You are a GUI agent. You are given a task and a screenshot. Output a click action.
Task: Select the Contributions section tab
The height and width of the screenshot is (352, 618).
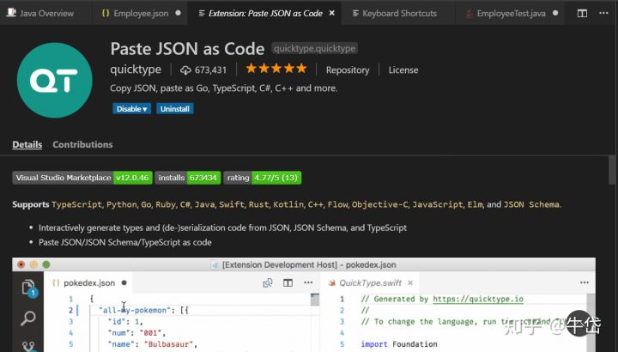(82, 144)
